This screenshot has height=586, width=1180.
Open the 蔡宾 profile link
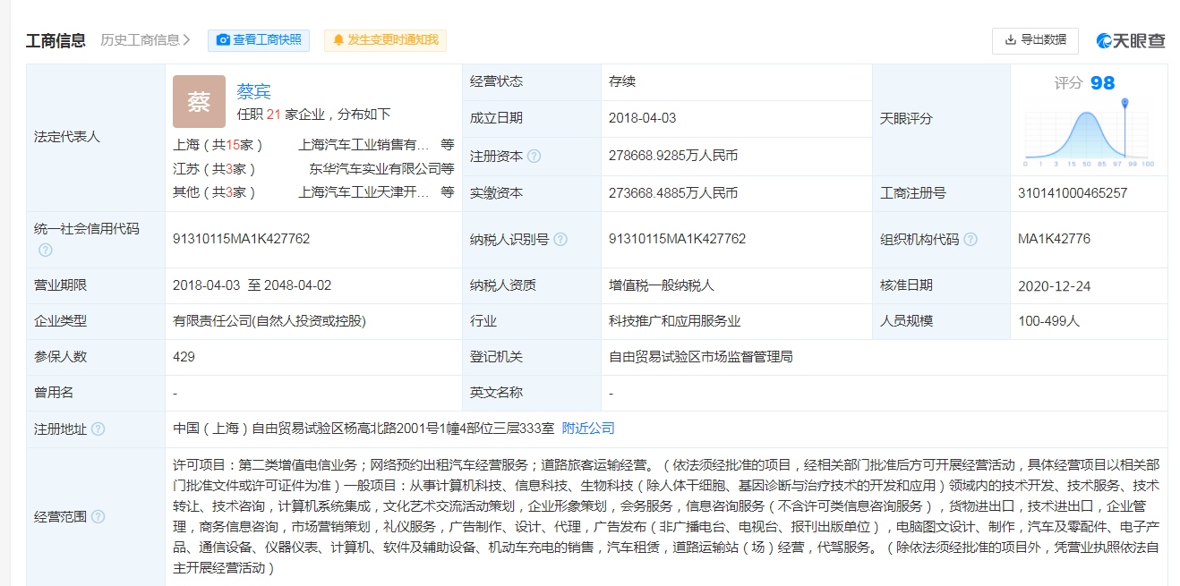(x=253, y=91)
